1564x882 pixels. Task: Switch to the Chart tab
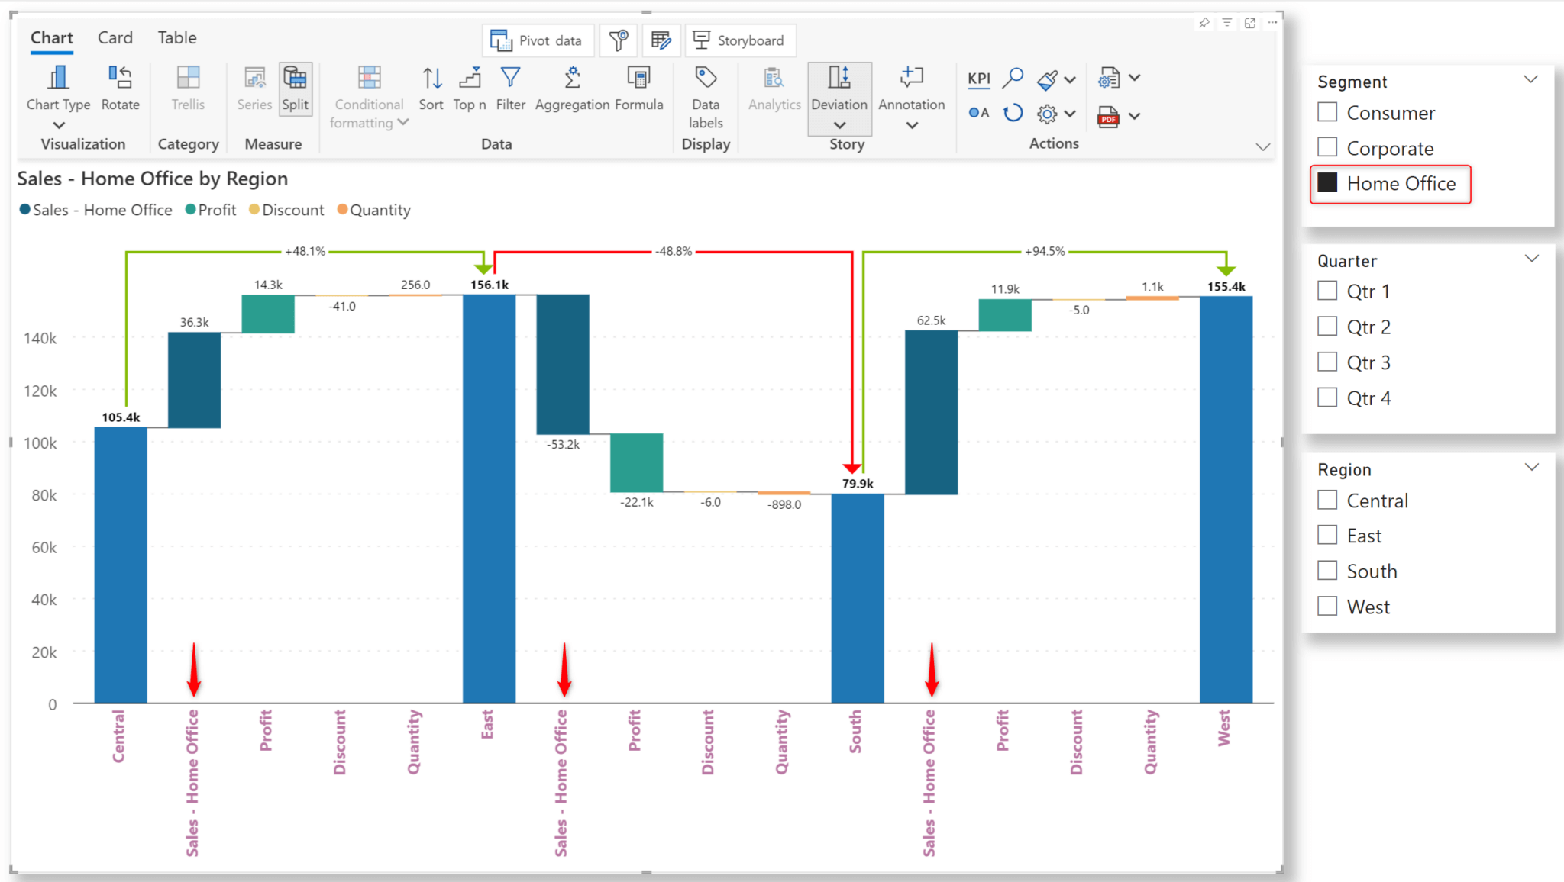(52, 38)
